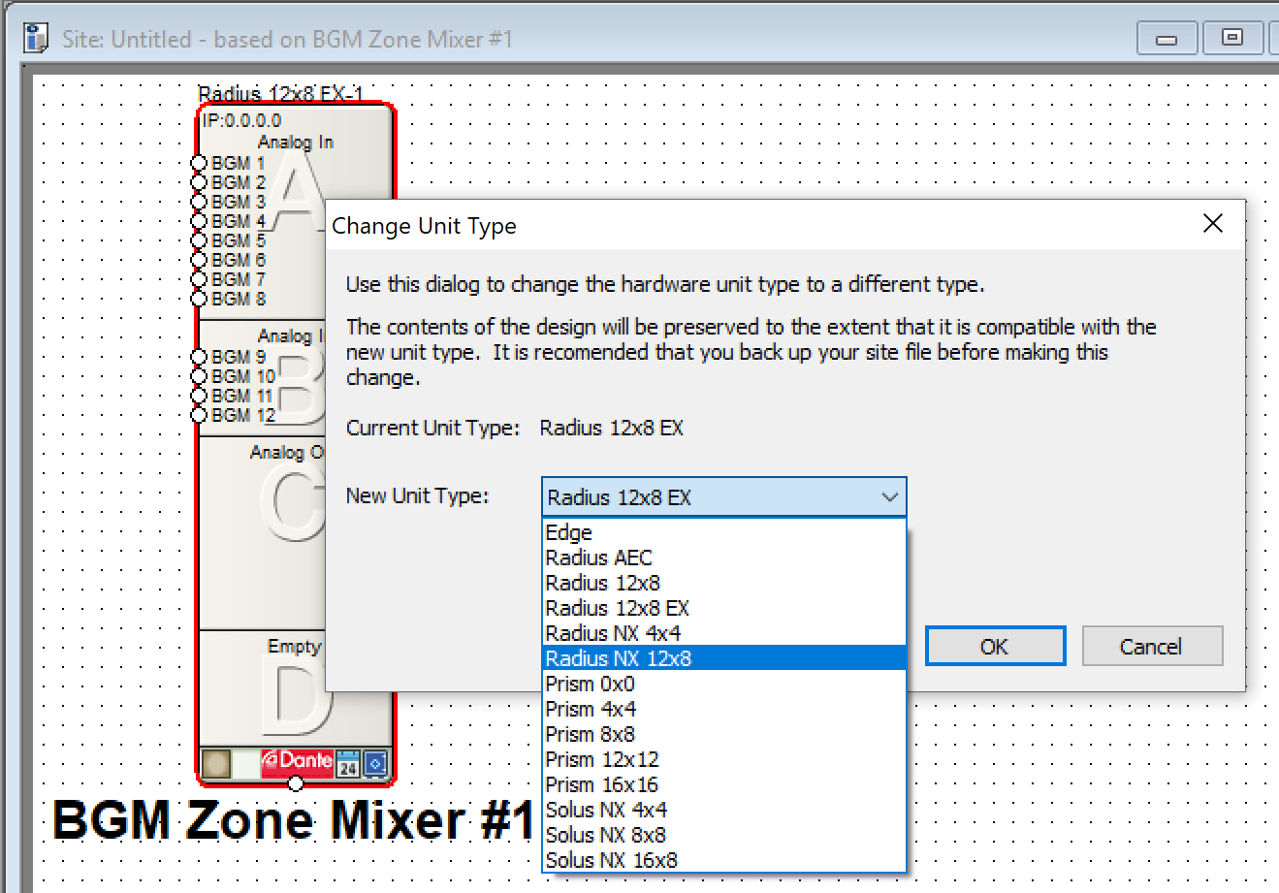Open the calendar scheduler icon on the unit
Screen dimensions: 1279x893
[348, 764]
